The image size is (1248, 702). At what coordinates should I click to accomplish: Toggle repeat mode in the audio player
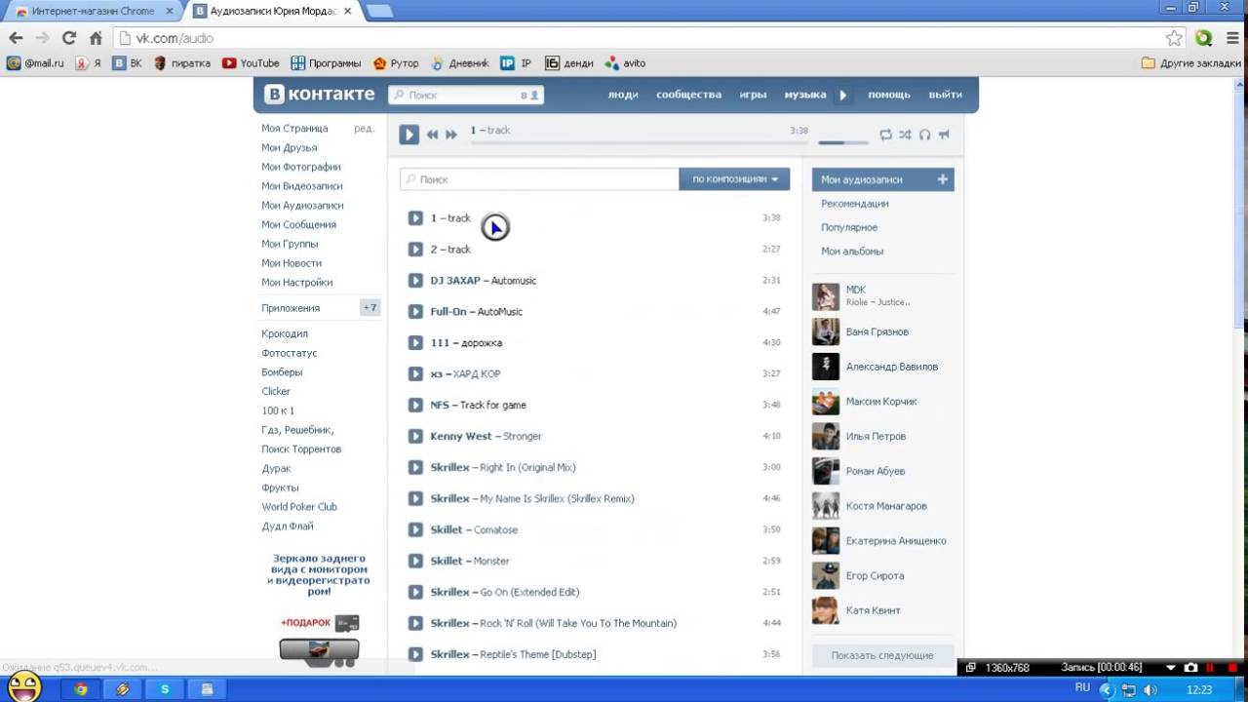coord(885,135)
